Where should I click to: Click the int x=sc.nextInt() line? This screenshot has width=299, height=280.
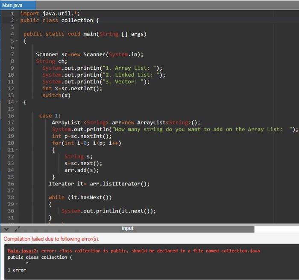tap(72, 89)
